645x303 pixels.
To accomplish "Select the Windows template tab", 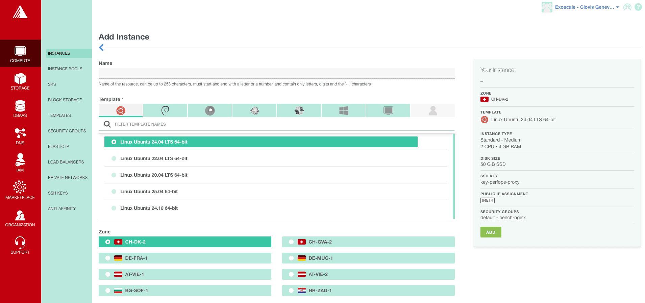I will pos(344,110).
